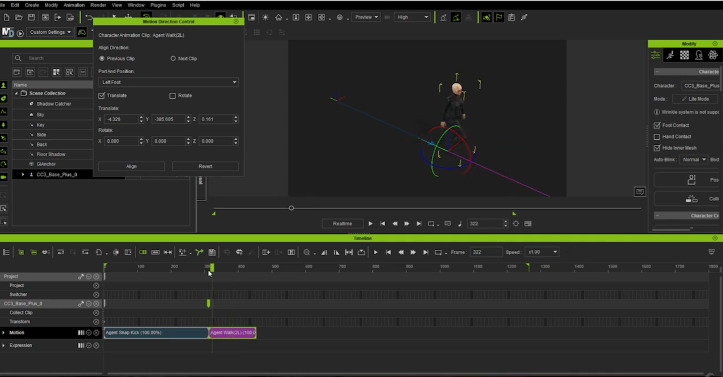Jump to next frame in viewport controls
Screen dimensions: 723x377
click(x=406, y=224)
